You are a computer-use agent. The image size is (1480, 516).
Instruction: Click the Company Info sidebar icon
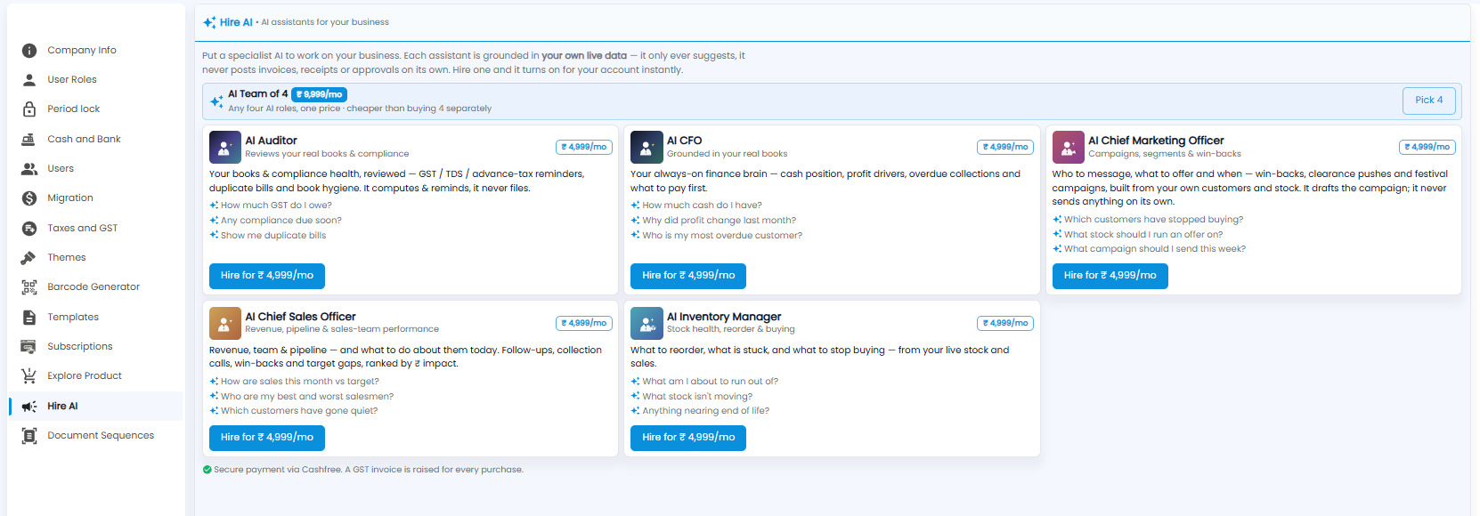click(29, 51)
